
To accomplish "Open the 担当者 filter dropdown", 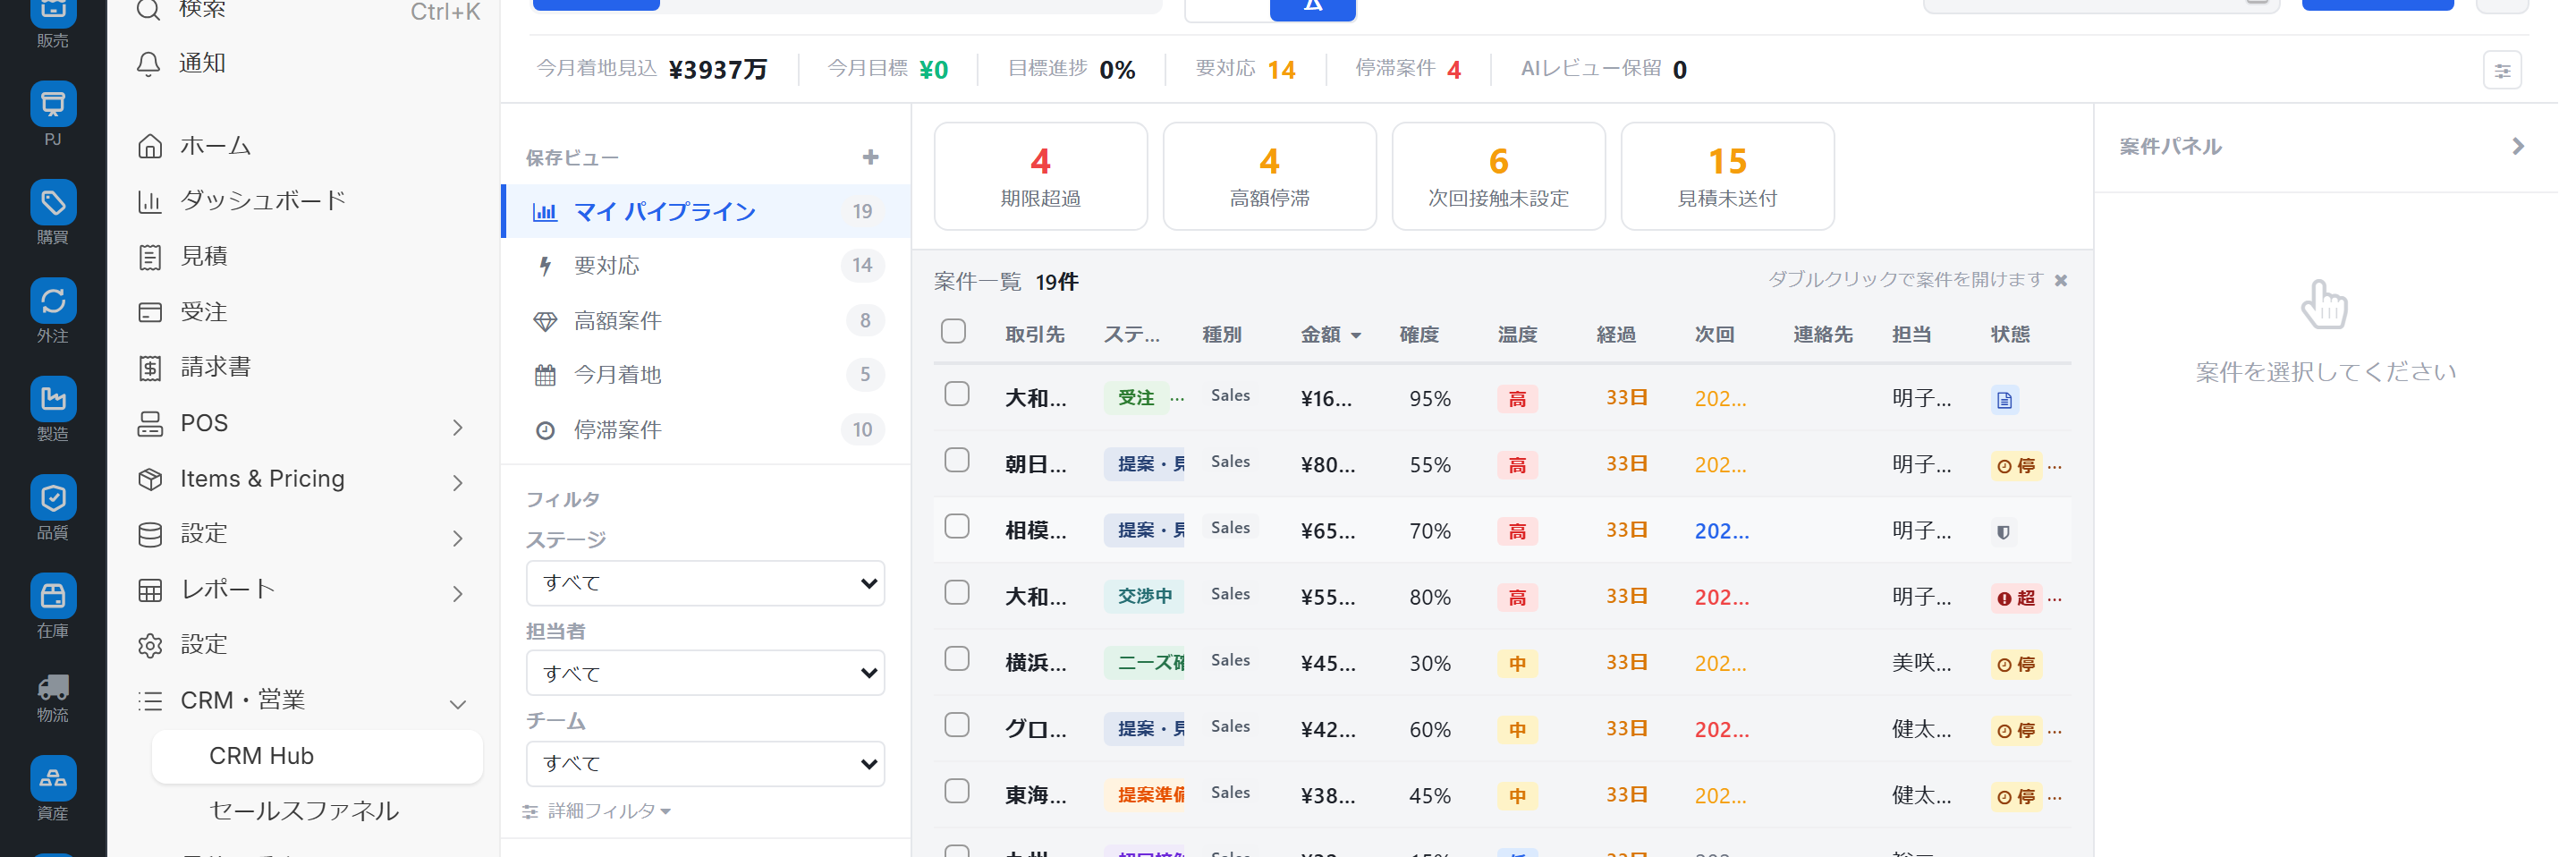I will [705, 673].
